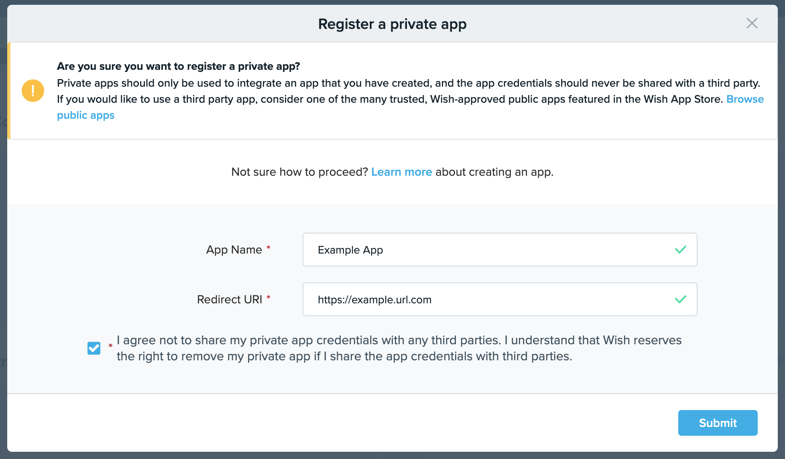Follow the Learn more link
785x459 pixels.
[x=401, y=172]
